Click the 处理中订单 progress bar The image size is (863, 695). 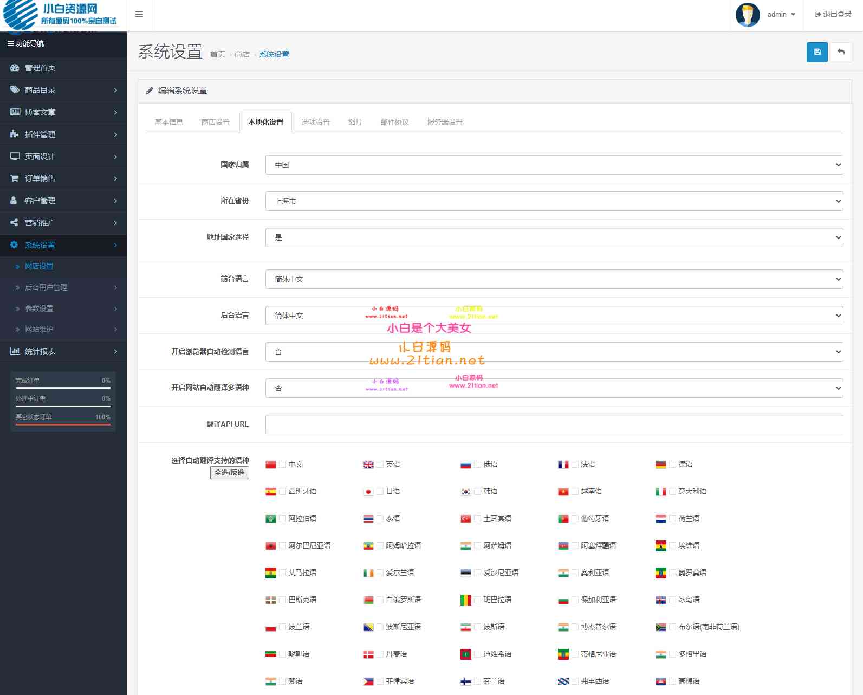click(x=63, y=406)
